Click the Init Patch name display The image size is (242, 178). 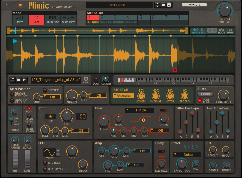point(119,5)
